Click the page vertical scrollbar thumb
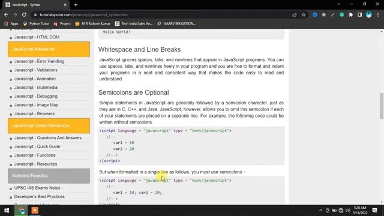This screenshot has height=216, width=384. tap(382, 106)
